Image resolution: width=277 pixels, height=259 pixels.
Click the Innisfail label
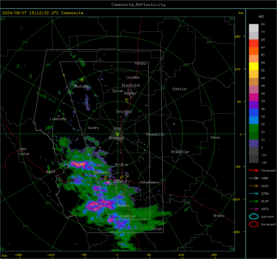tap(124, 111)
